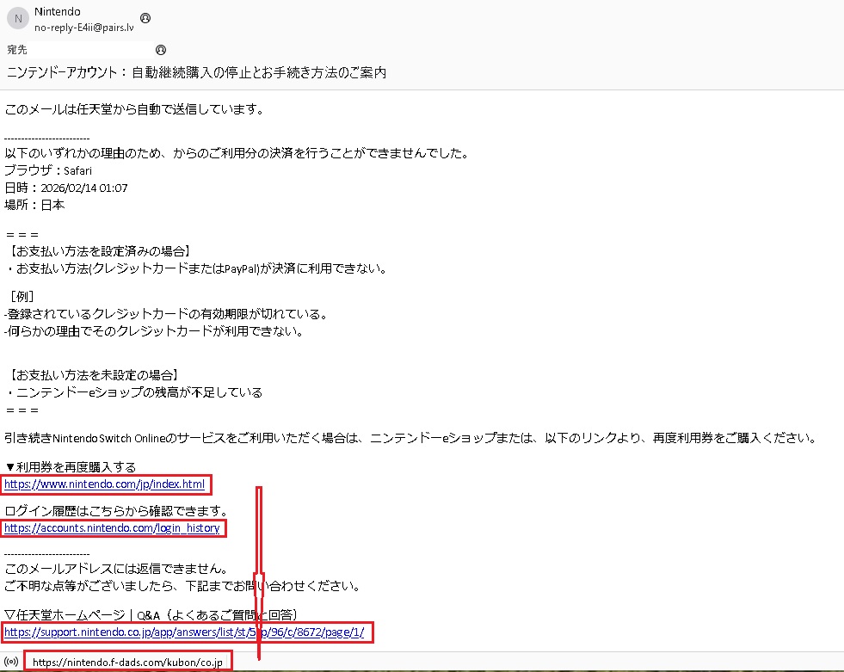
Task: Click the line mentioning PayPal payment method
Action: click(x=196, y=268)
